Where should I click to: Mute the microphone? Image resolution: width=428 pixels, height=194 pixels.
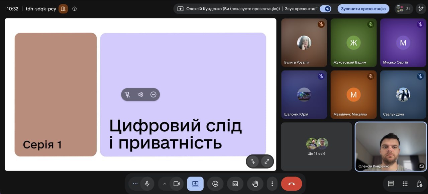(x=147, y=184)
